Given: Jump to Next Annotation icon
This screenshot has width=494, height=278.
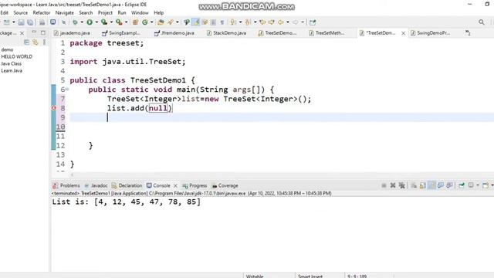Looking at the screenshot, I should click(233, 22).
